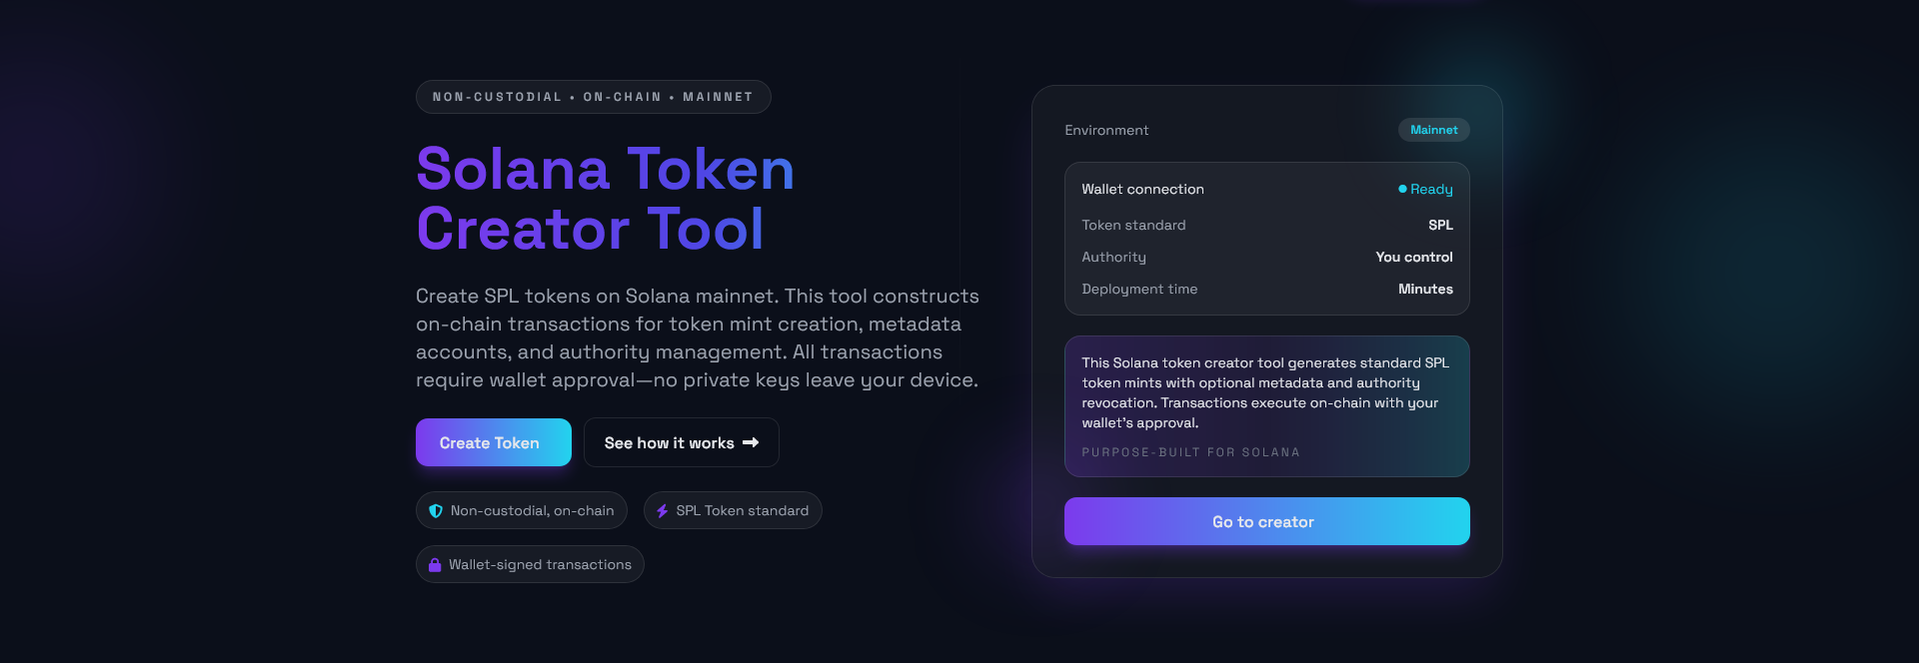The image size is (1919, 663).
Task: Click the arrow icon in See how it works
Action: point(751,442)
